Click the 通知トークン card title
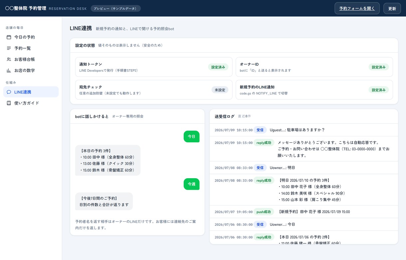406x260 pixels. tap(91, 64)
